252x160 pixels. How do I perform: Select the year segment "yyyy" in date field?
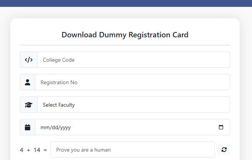point(64,128)
